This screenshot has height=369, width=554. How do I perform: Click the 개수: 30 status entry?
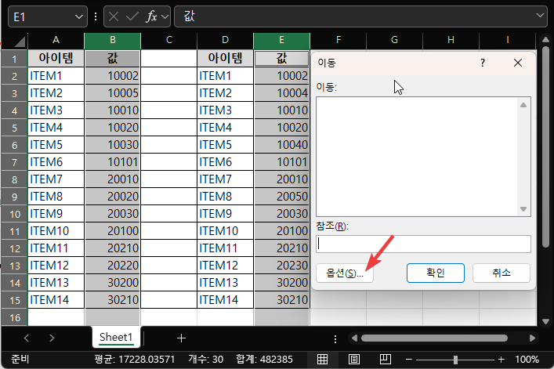point(205,360)
